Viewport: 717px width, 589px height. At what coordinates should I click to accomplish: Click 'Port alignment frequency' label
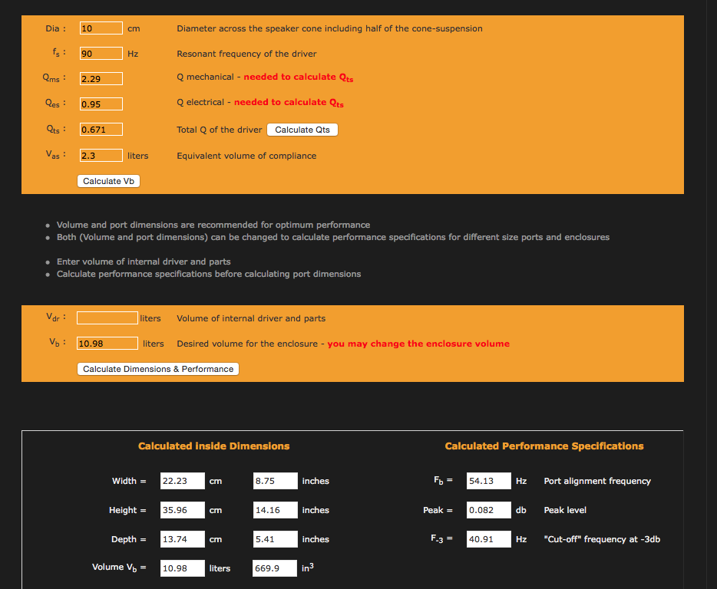click(597, 481)
